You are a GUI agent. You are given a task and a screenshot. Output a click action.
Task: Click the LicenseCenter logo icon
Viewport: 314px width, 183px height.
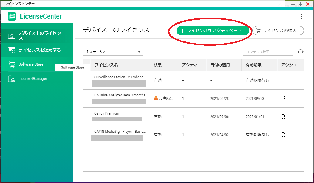(12, 16)
